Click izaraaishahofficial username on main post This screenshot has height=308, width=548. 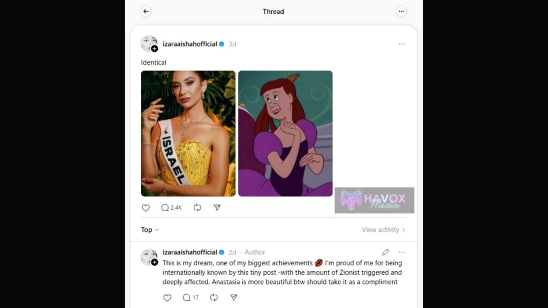tap(189, 44)
